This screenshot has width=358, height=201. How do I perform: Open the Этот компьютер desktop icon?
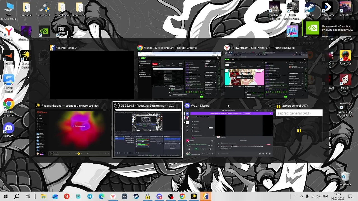(x=9, y=12)
